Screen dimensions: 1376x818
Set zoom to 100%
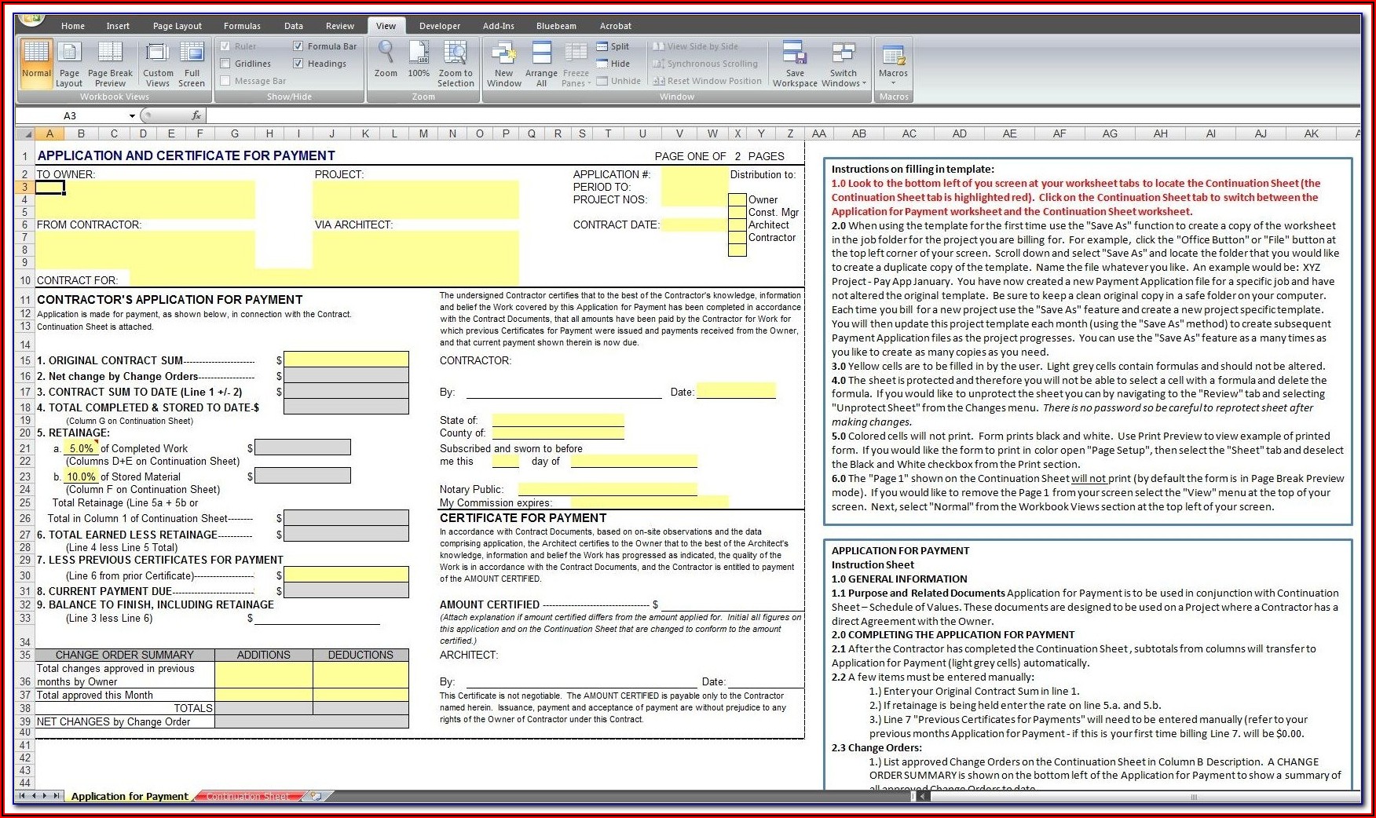click(419, 63)
